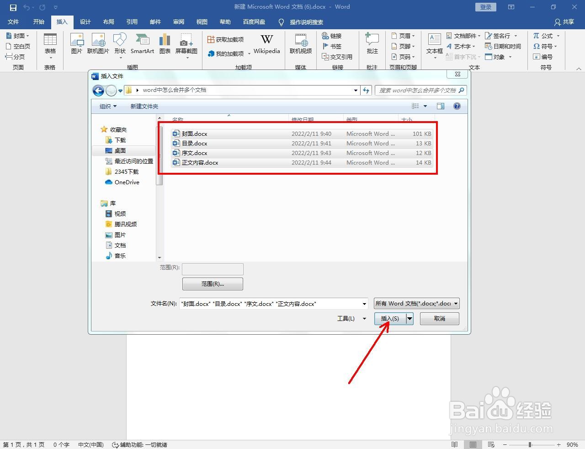Insert a hyperlink with 链接
The height and width of the screenshot is (449, 585).
point(332,36)
